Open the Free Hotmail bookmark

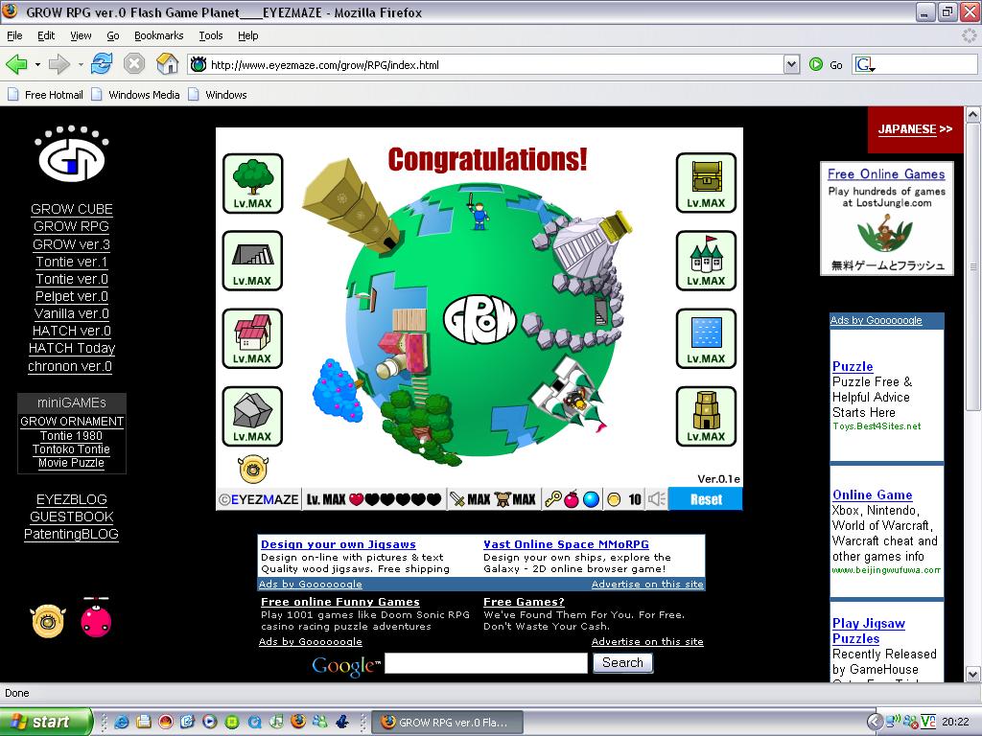[45, 95]
